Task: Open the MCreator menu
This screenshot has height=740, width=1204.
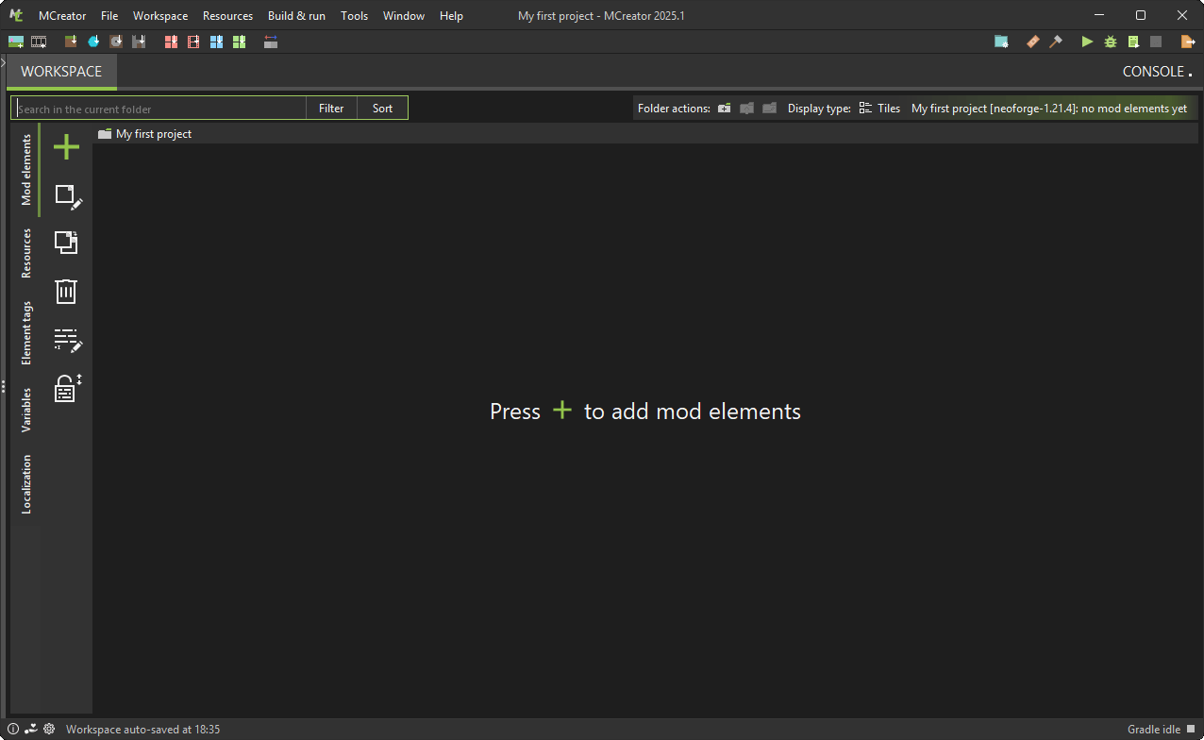Action: tap(62, 16)
